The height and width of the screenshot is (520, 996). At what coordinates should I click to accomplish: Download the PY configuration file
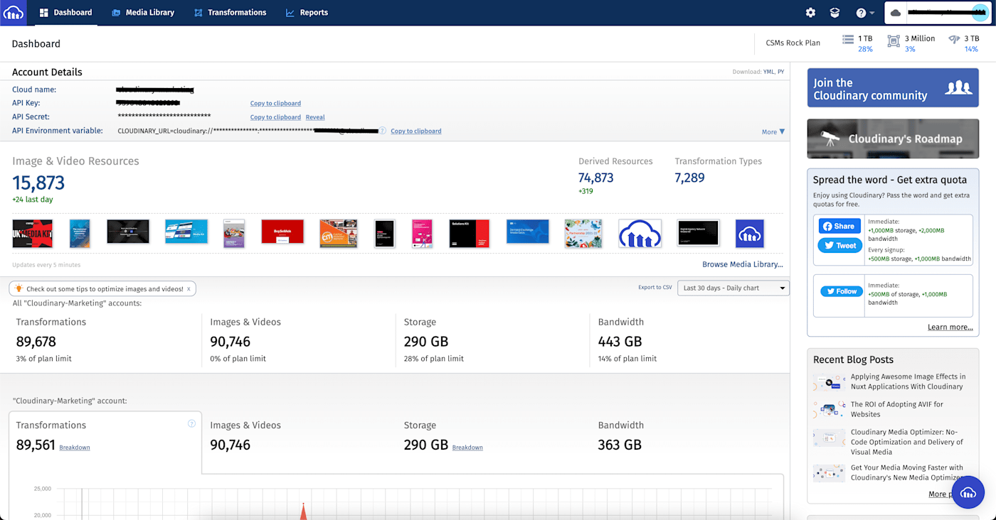[780, 72]
